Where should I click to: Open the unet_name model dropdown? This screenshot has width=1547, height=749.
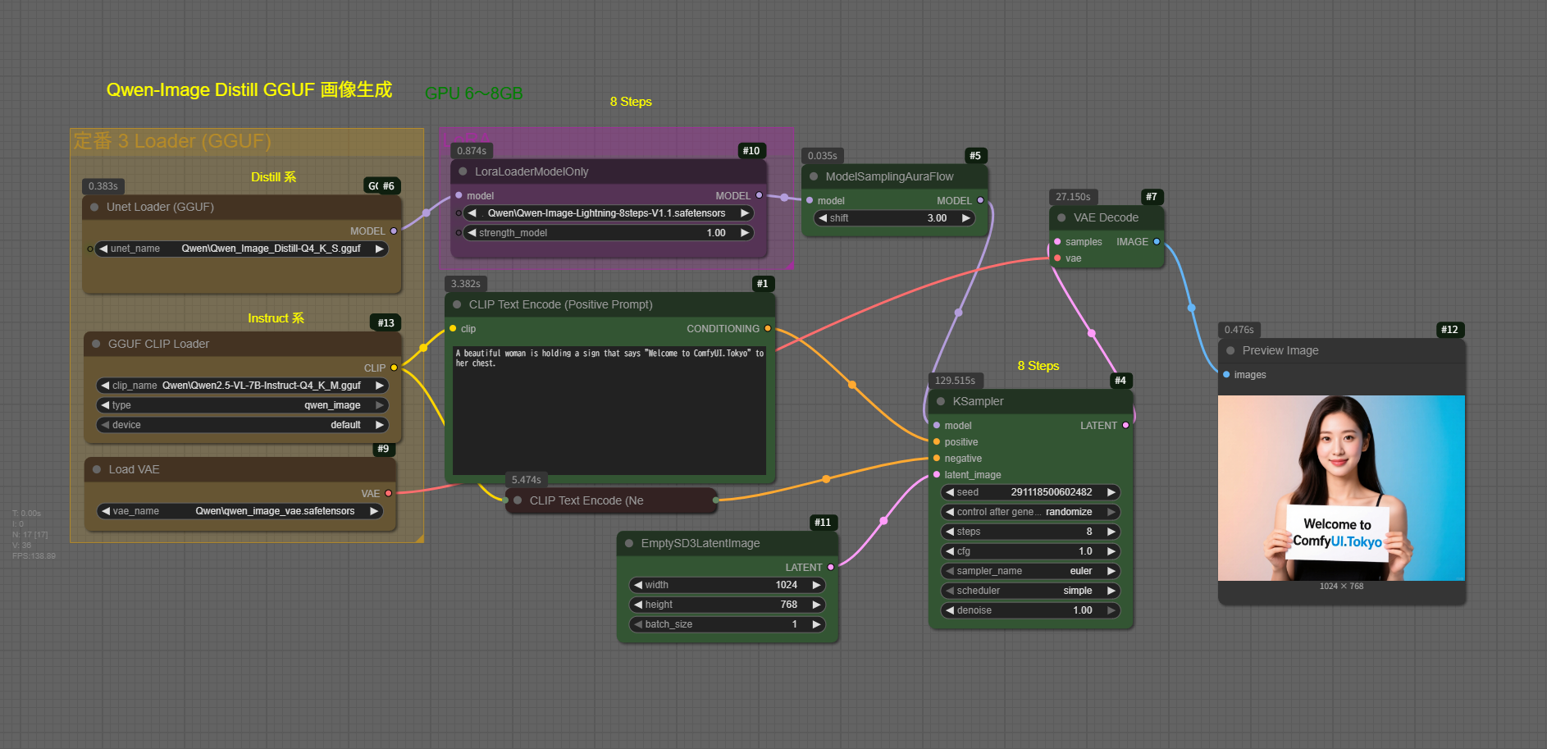(x=241, y=249)
